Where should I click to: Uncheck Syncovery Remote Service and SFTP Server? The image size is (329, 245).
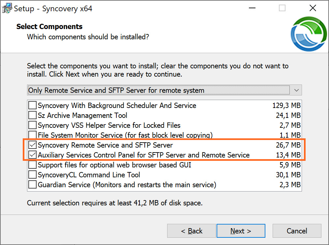pyautogui.click(x=32, y=145)
